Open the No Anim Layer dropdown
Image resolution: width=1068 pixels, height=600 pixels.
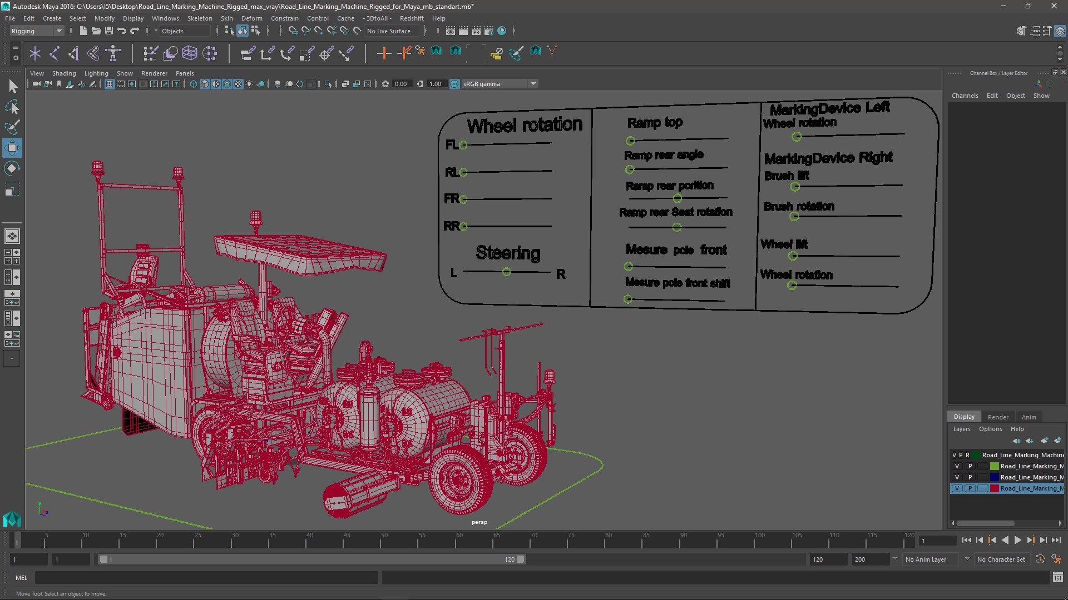pos(931,559)
